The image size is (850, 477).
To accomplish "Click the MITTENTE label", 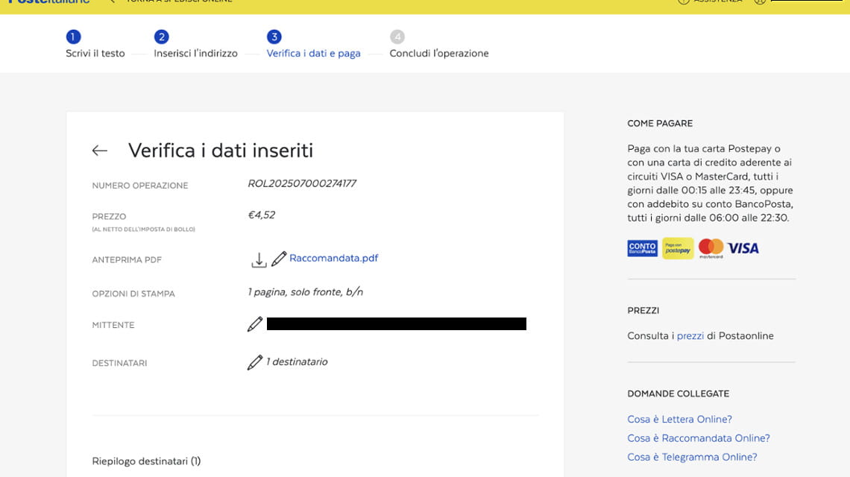I will (113, 325).
